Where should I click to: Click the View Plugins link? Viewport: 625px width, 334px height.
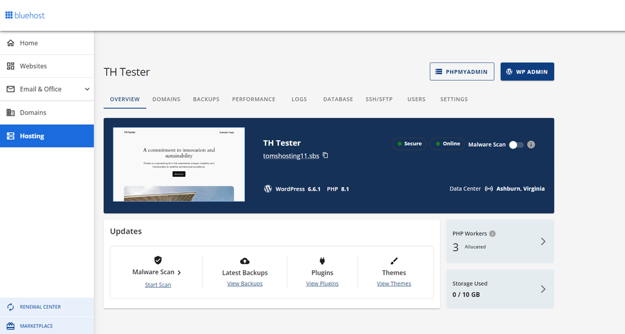coord(322,283)
